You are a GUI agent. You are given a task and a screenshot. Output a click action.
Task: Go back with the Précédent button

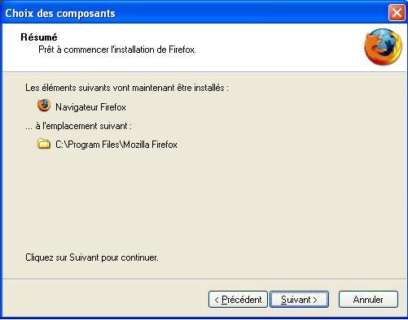tap(238, 300)
